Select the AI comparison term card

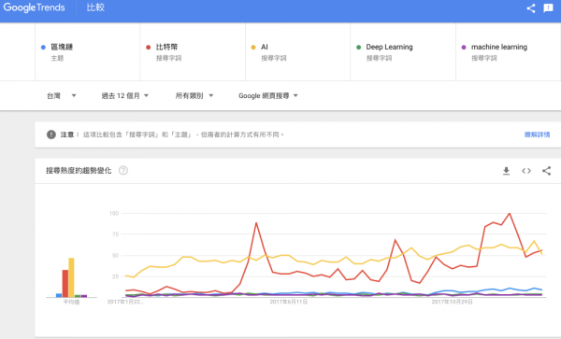(298, 51)
